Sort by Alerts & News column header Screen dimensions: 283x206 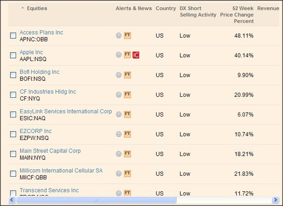pyautogui.click(x=134, y=8)
